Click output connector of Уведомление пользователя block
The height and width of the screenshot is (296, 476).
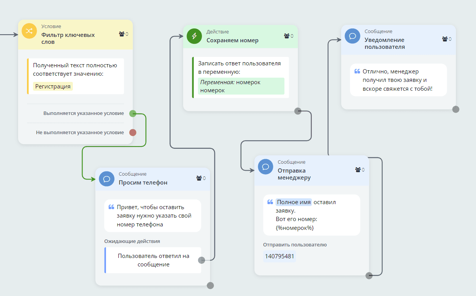click(x=456, y=109)
